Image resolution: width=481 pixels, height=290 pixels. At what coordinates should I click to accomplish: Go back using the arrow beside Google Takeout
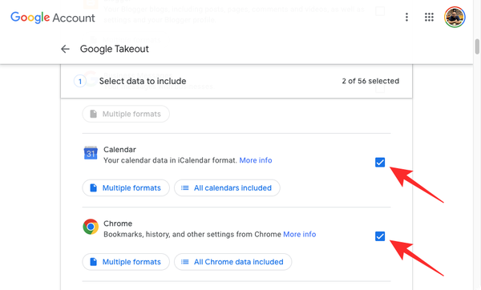point(65,49)
